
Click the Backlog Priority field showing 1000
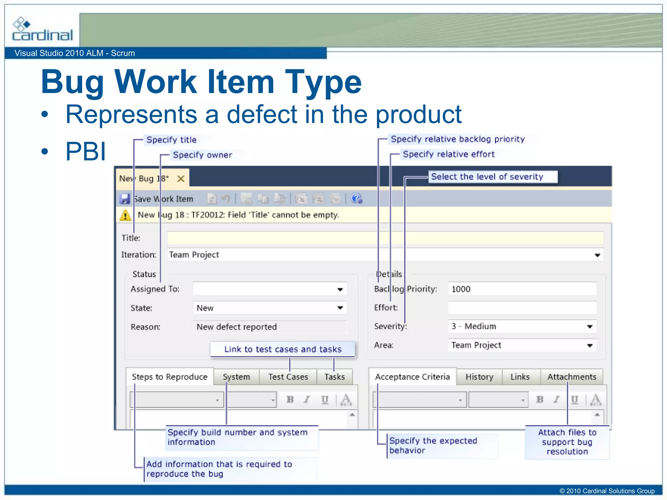coord(522,289)
